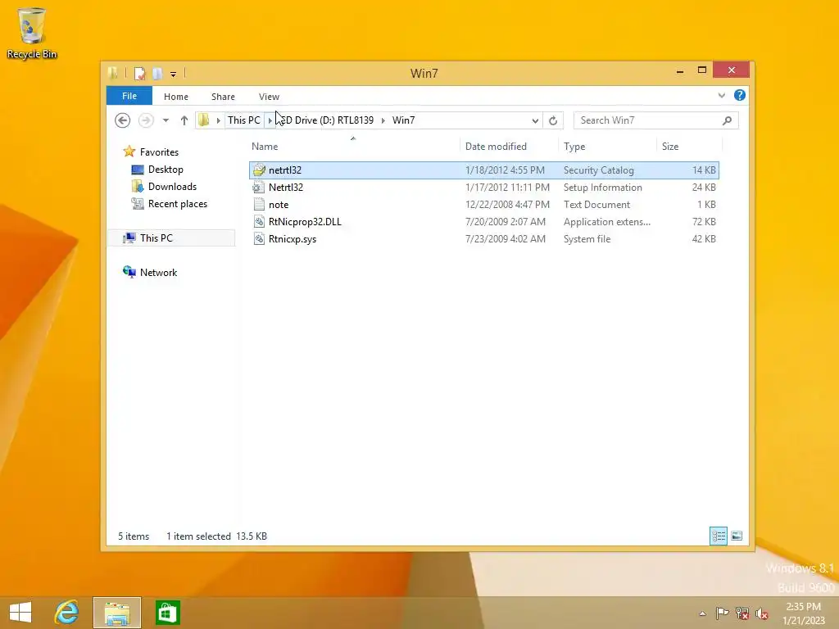The image size is (839, 629).
Task: Click the 12/22/2008 4:47 PM date cell
Action: point(507,204)
